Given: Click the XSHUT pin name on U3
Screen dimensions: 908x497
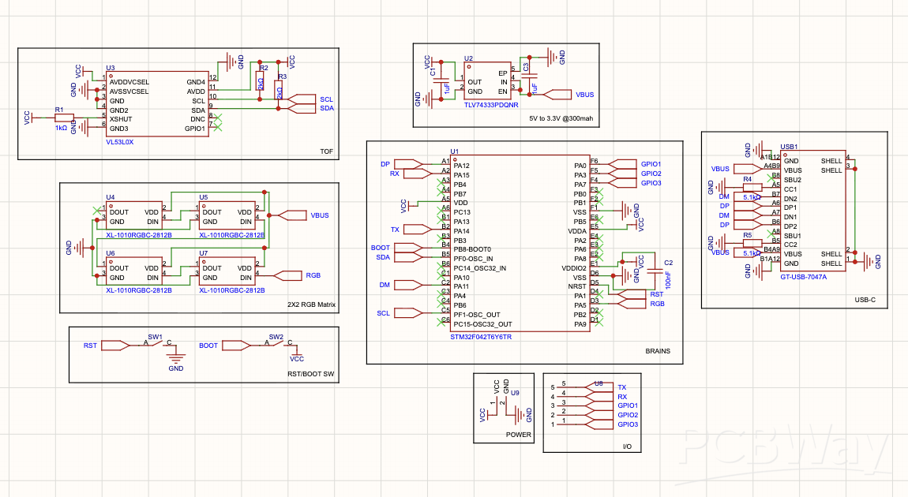Looking at the screenshot, I should 121,119.
